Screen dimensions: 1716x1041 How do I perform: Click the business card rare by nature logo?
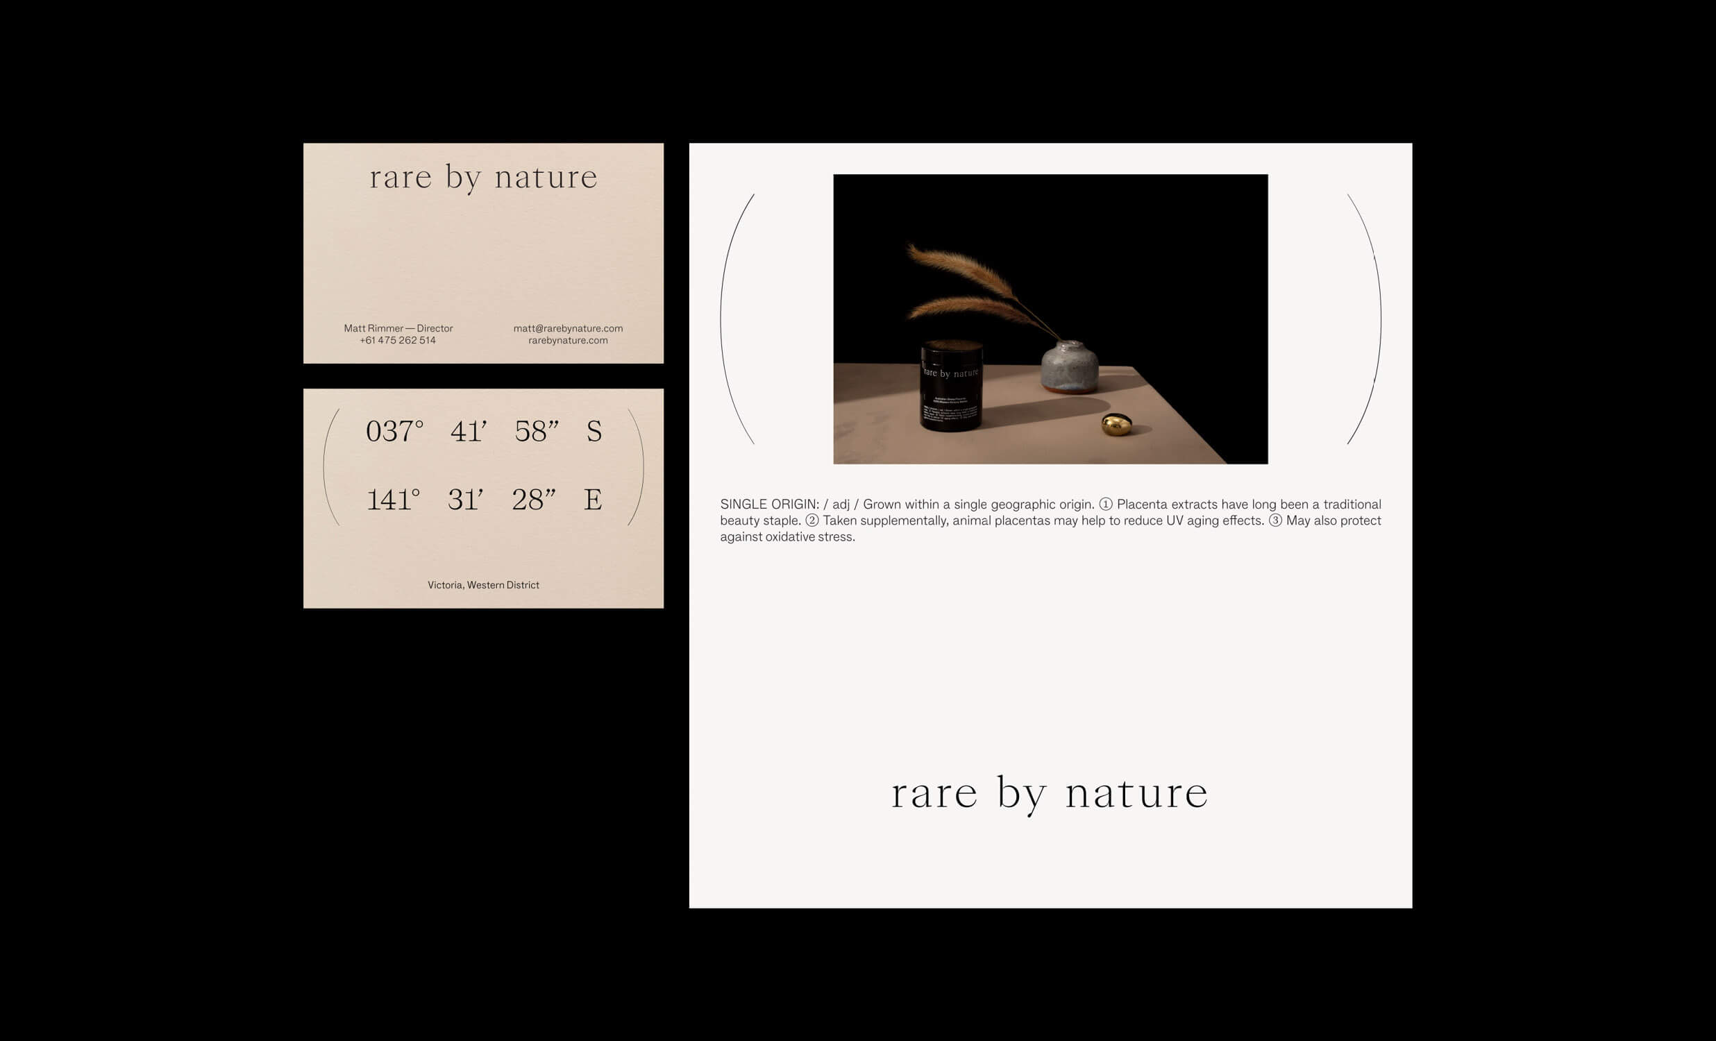tap(483, 178)
